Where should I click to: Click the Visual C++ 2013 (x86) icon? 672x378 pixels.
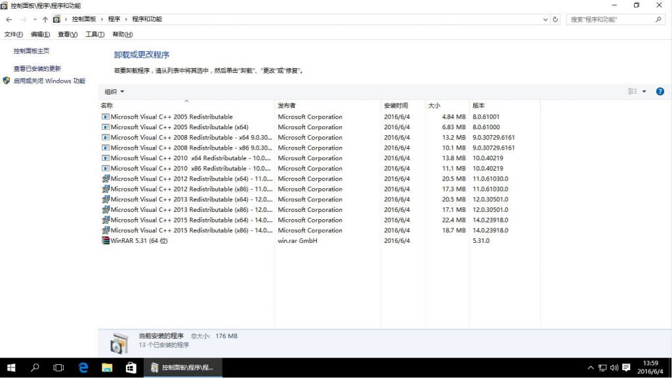(x=106, y=209)
